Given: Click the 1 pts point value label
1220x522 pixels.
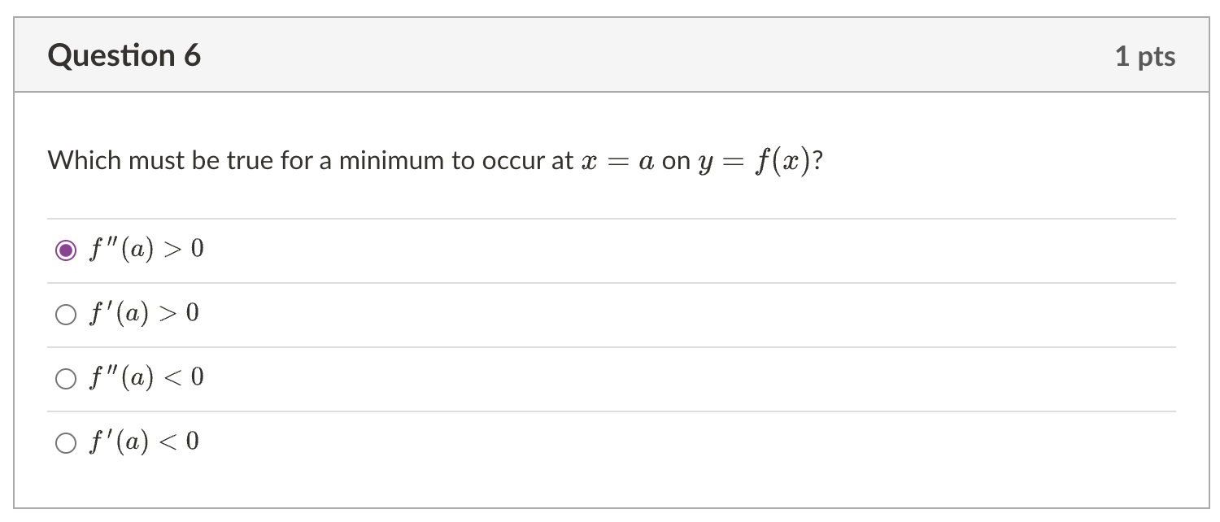Looking at the screenshot, I should (1145, 55).
